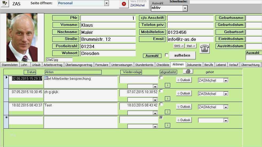Screen dimensions: 262x147
Task: Click the Mobiltelefon field 0123456
Action: point(190,32)
